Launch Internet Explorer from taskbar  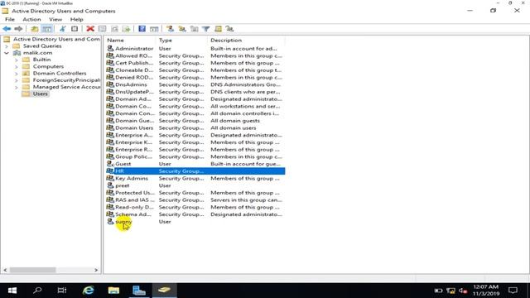(x=89, y=291)
